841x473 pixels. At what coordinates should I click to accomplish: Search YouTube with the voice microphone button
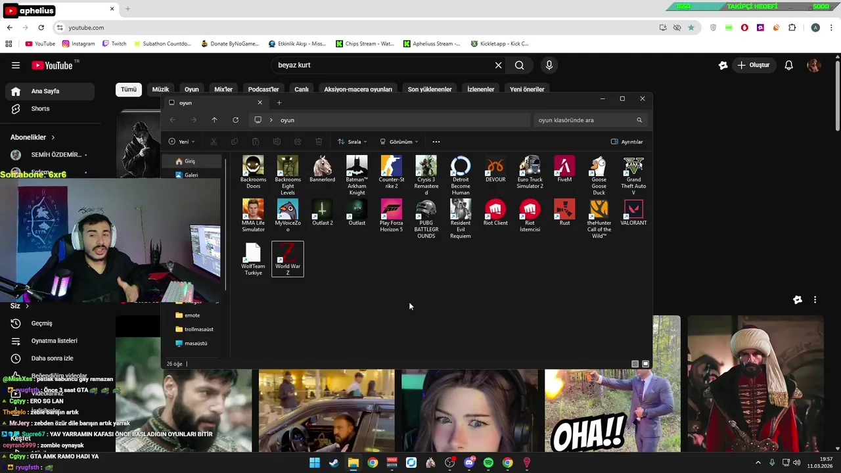point(549,65)
